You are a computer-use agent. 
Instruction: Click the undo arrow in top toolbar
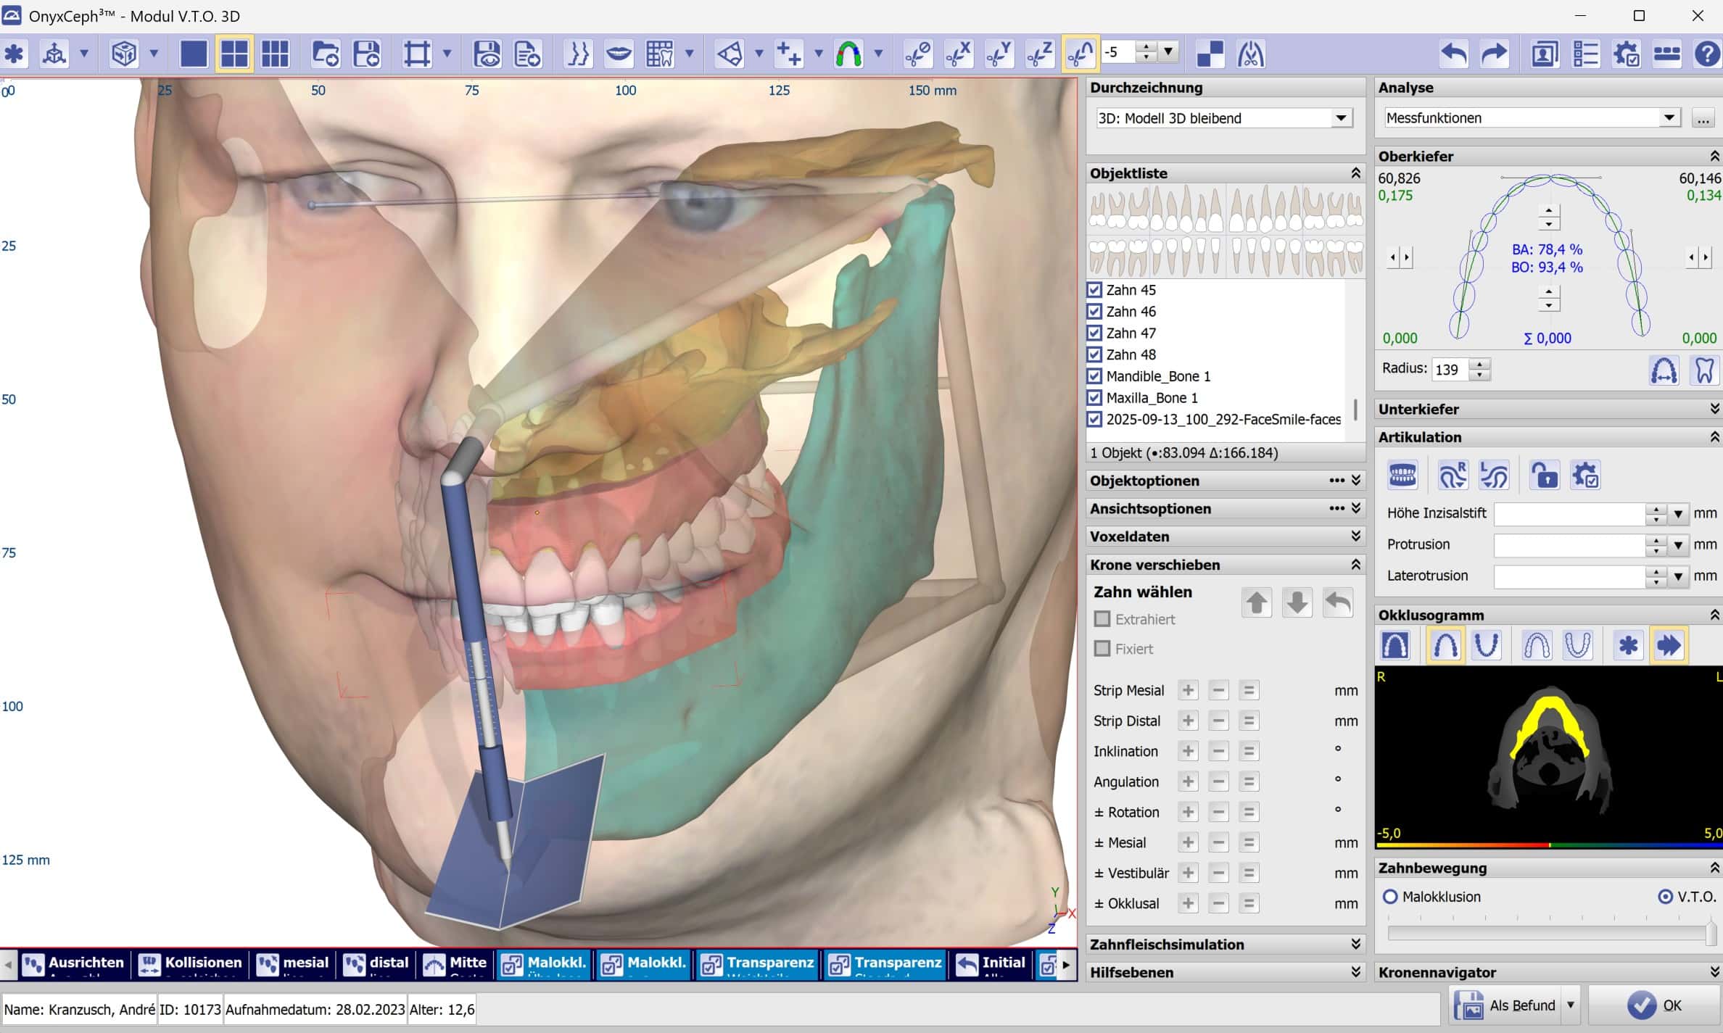(x=1453, y=54)
